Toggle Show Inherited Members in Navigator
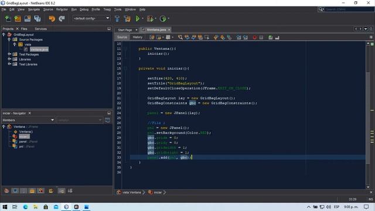375x211 pixels. (x=6, y=190)
